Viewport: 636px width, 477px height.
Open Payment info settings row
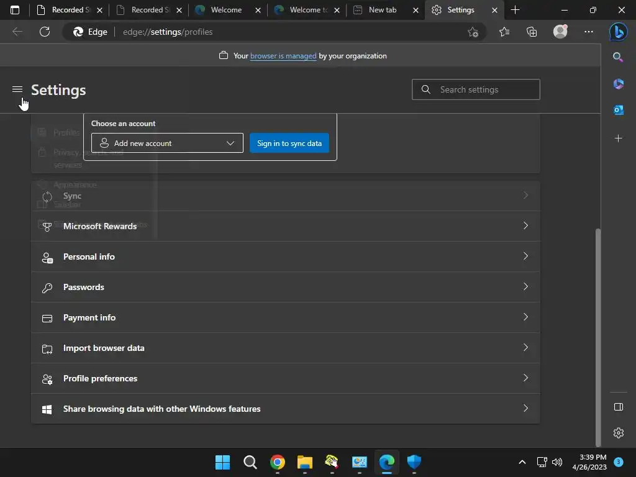click(x=286, y=317)
